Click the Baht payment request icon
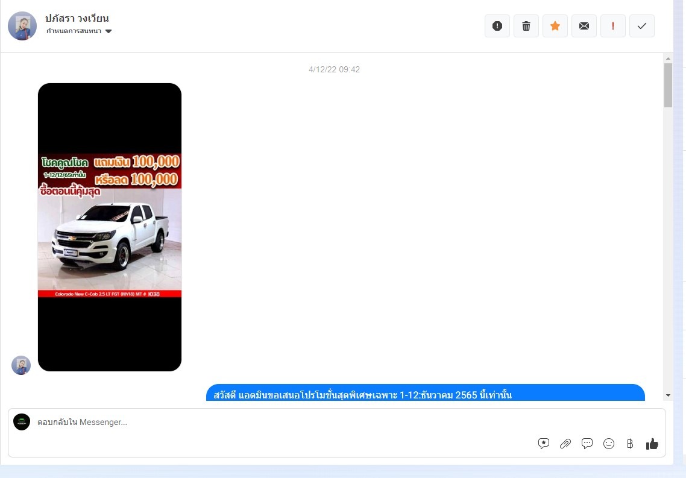Viewport: 686px width, 478px height. pos(630,444)
